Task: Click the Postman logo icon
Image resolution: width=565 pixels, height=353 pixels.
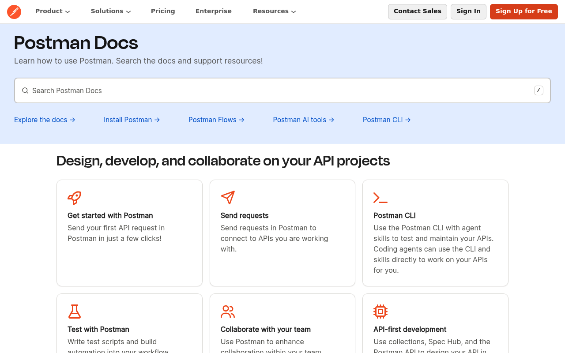Action: pyautogui.click(x=14, y=11)
